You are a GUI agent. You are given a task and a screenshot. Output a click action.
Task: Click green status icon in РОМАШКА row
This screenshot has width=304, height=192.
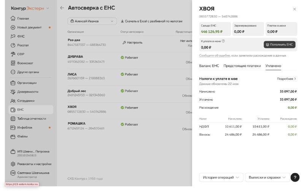coord(122,124)
